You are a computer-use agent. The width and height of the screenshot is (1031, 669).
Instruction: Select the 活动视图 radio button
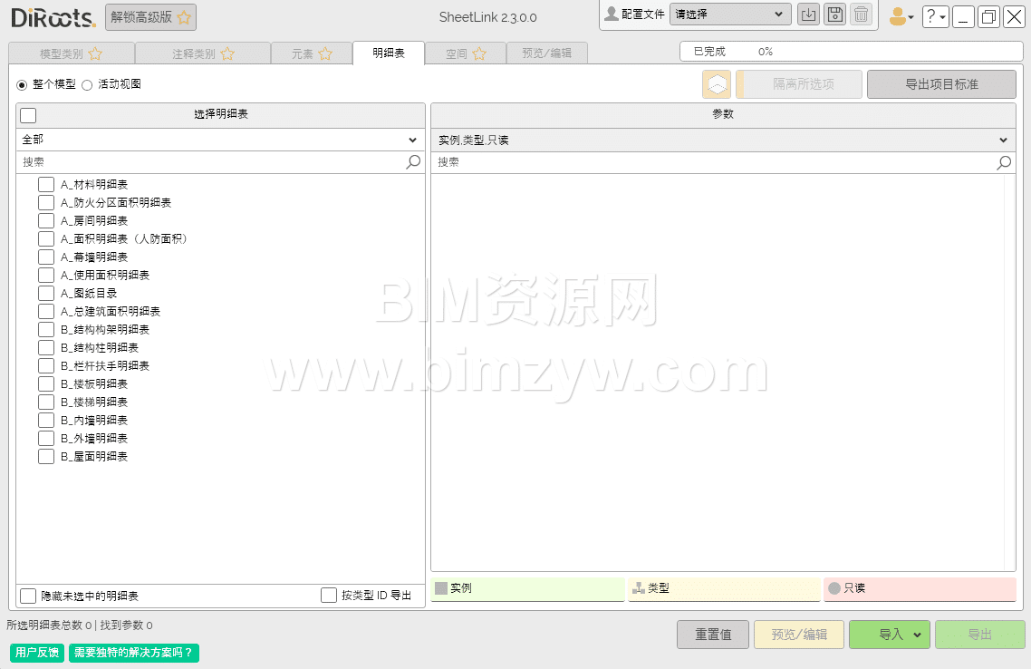coord(87,85)
